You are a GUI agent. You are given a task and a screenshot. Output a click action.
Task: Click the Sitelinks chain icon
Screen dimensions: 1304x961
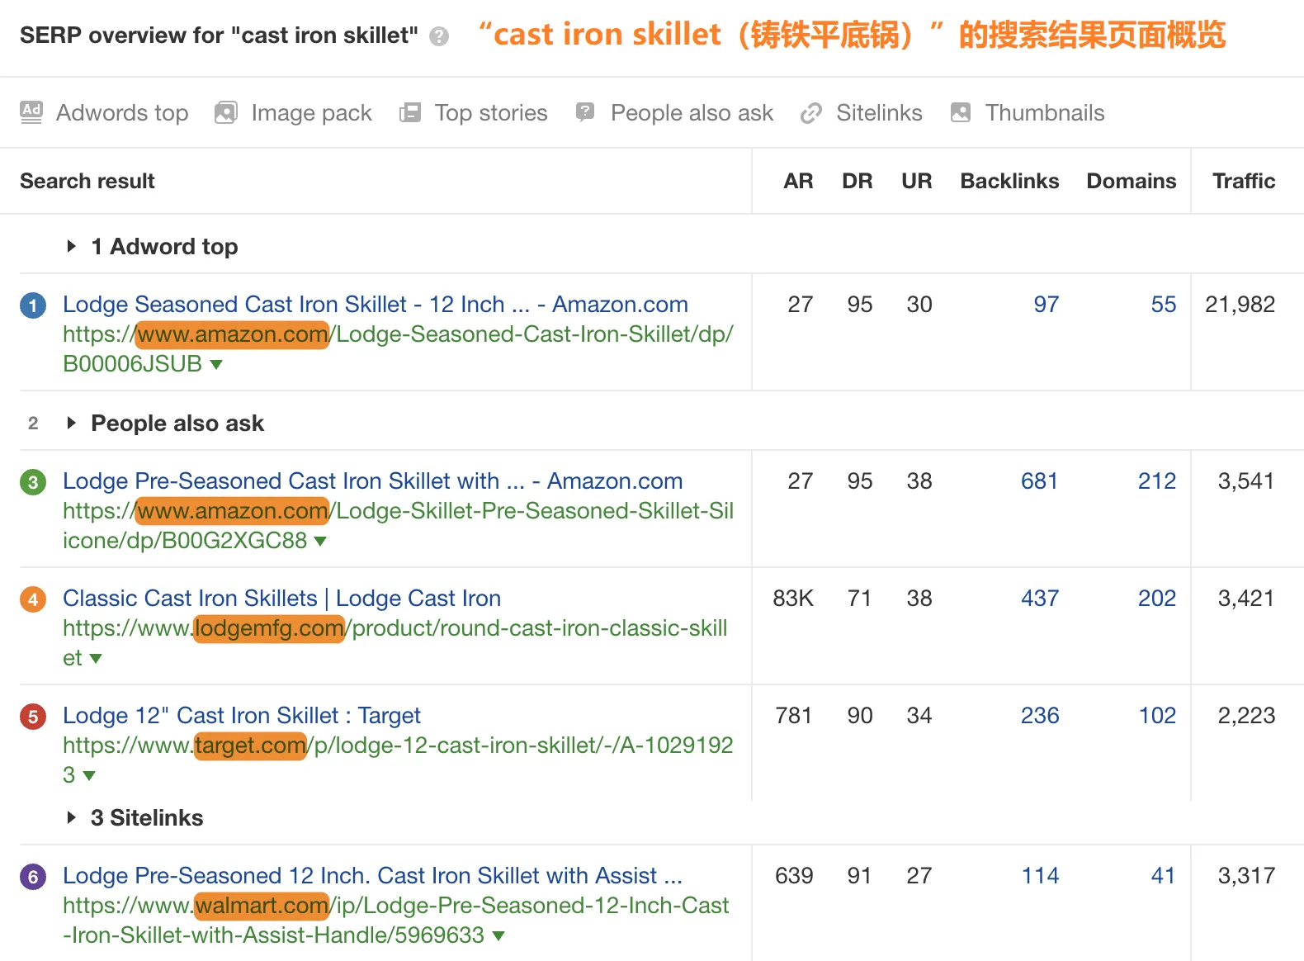pos(811,113)
